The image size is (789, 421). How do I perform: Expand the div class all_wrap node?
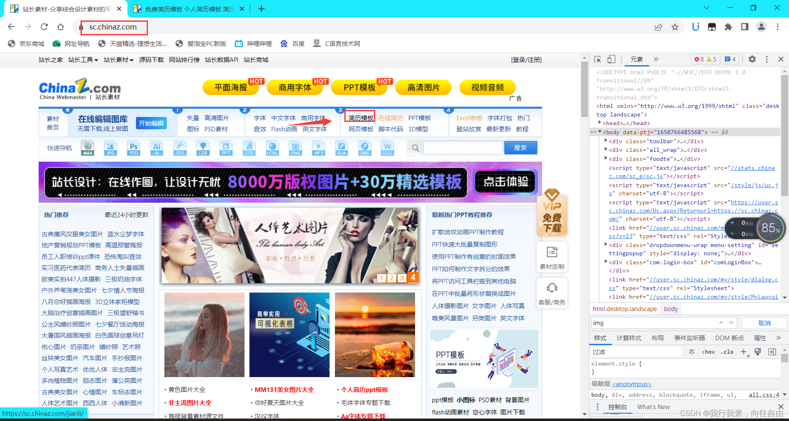pyautogui.click(x=606, y=149)
